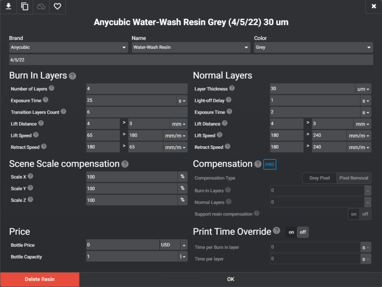The width and height of the screenshot is (382, 287).
Task: Set Support resin compensation to off
Action: (365, 214)
